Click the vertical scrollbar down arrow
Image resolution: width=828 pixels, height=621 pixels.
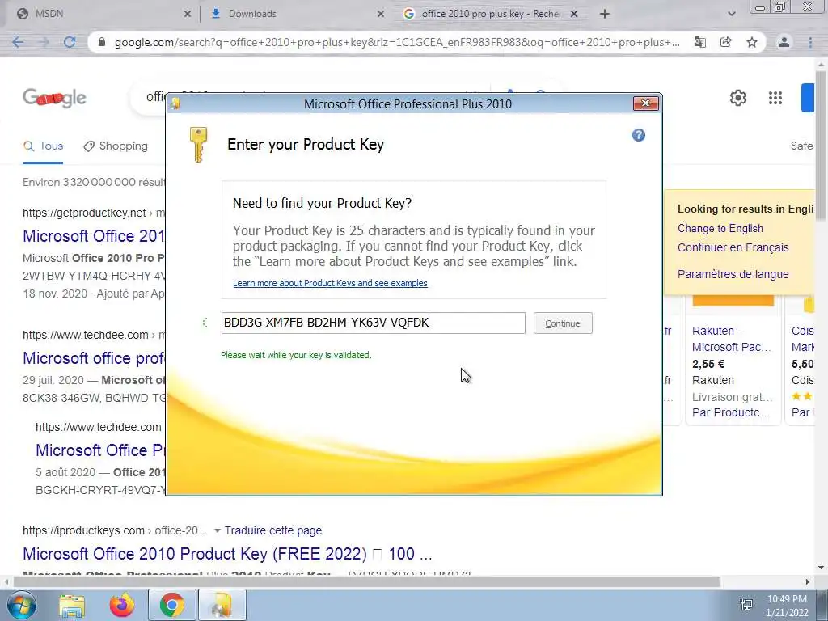822,568
